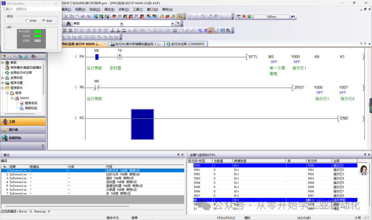Screen dimensions: 372x220
Task: Click the Undo arrow icon
Action: coord(83,16)
